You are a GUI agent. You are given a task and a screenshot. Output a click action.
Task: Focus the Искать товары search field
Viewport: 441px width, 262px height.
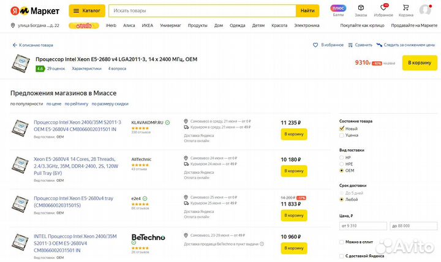[x=203, y=10]
